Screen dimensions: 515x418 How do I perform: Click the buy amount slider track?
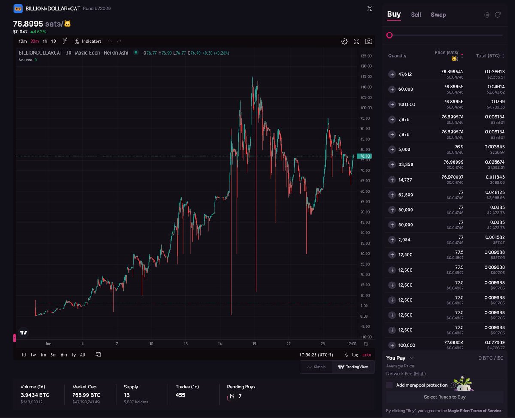click(447, 35)
